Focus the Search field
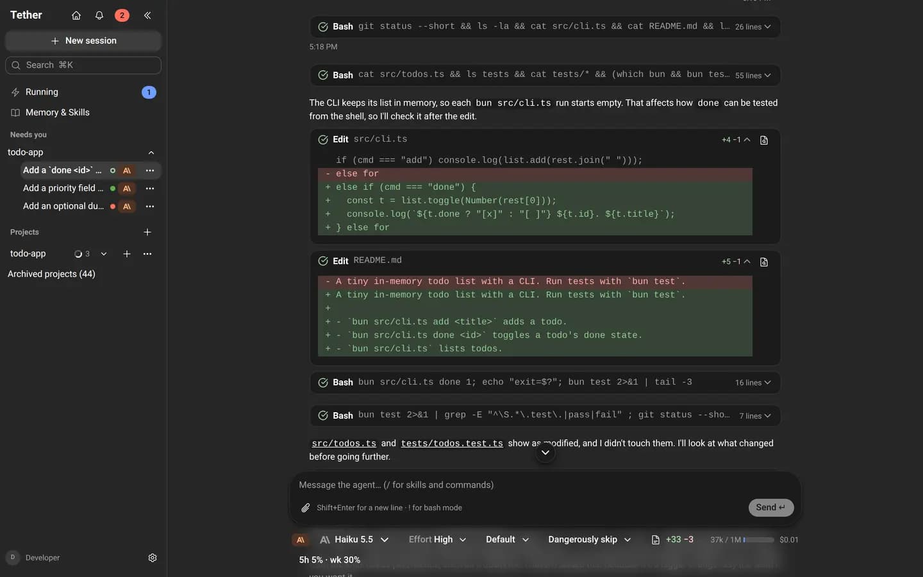 coord(83,65)
